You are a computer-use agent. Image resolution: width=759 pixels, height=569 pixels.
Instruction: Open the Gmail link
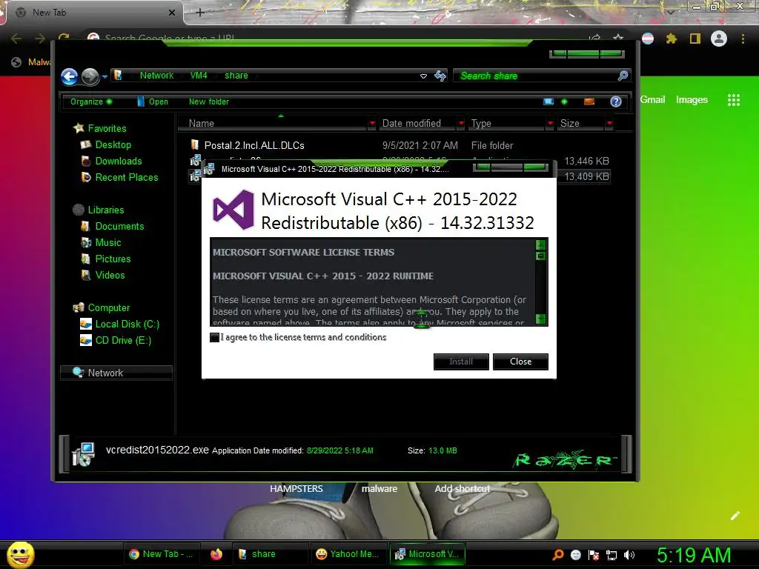click(652, 100)
